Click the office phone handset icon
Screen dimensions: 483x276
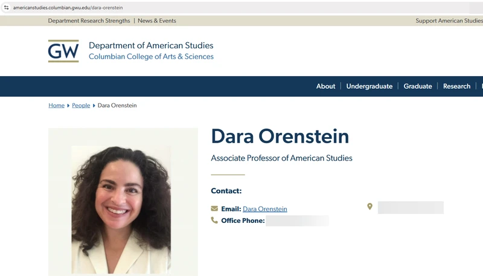pos(214,220)
